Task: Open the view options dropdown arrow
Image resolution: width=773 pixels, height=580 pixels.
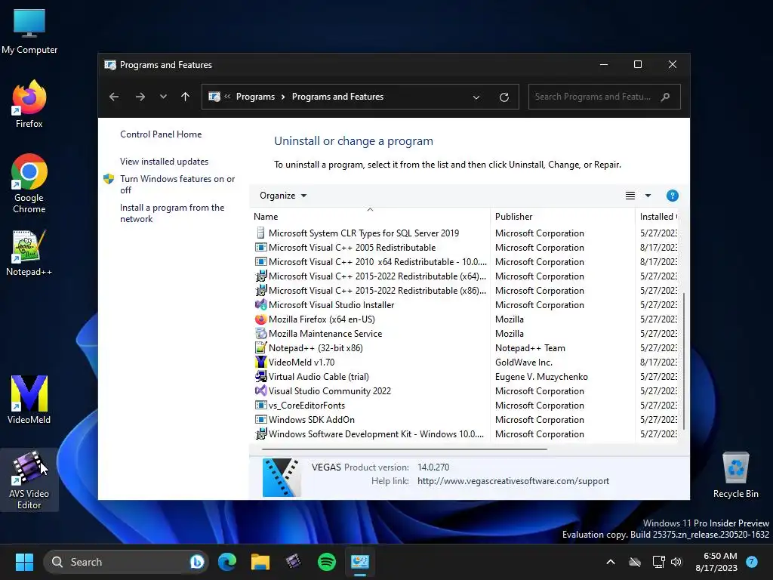Action: (x=648, y=196)
